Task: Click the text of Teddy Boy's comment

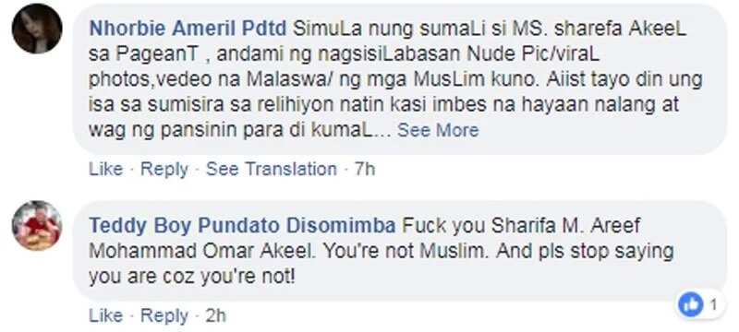Action: click(382, 252)
